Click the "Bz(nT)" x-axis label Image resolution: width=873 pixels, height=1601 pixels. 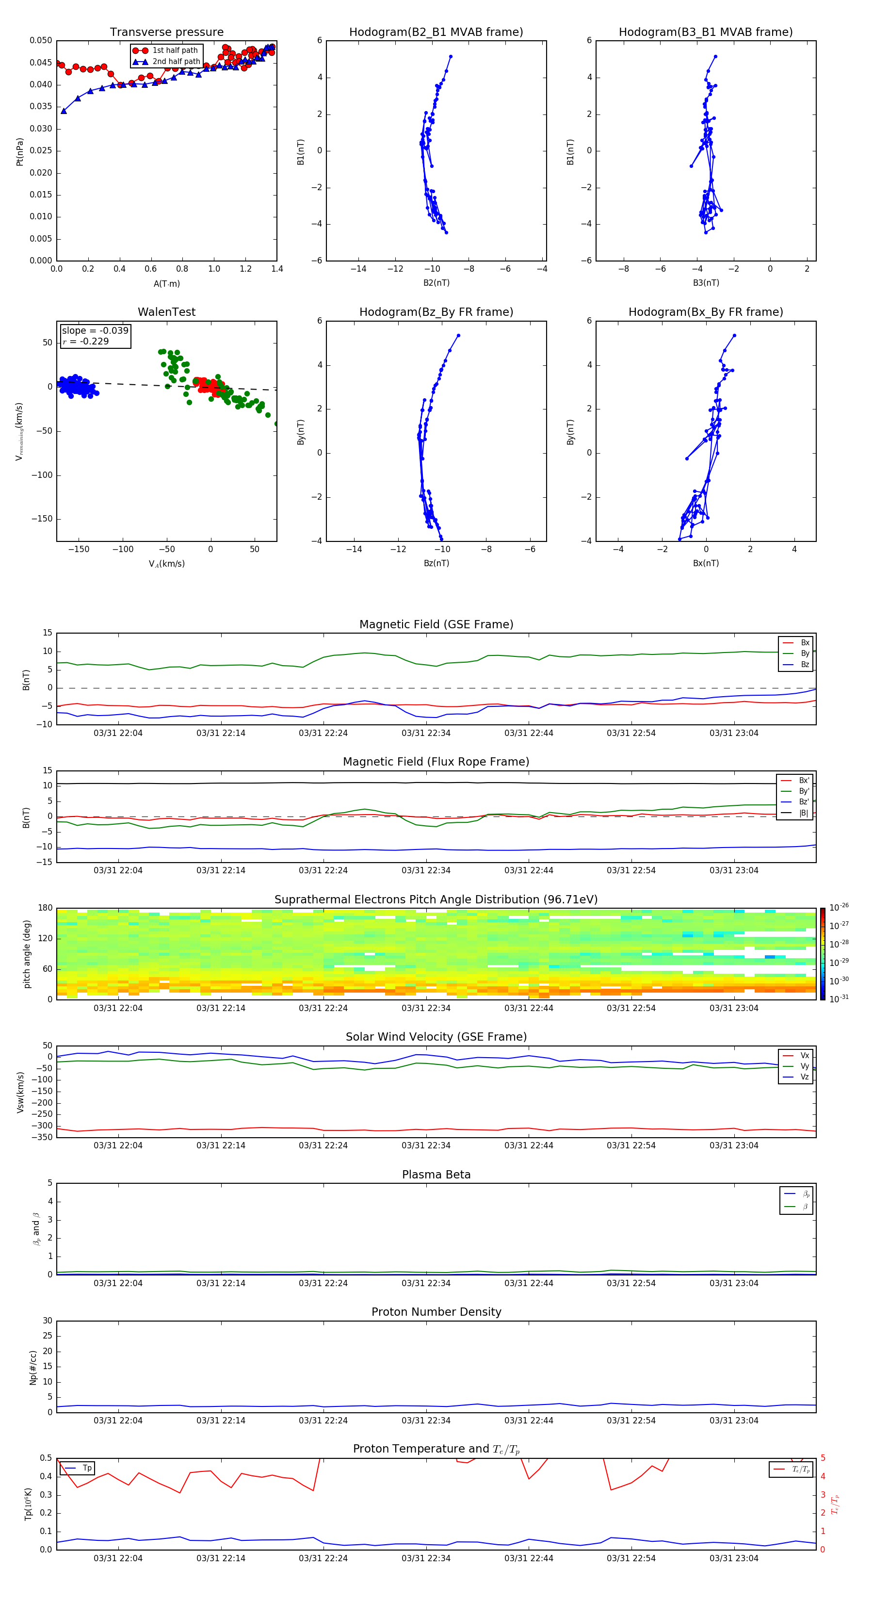pos(436,563)
